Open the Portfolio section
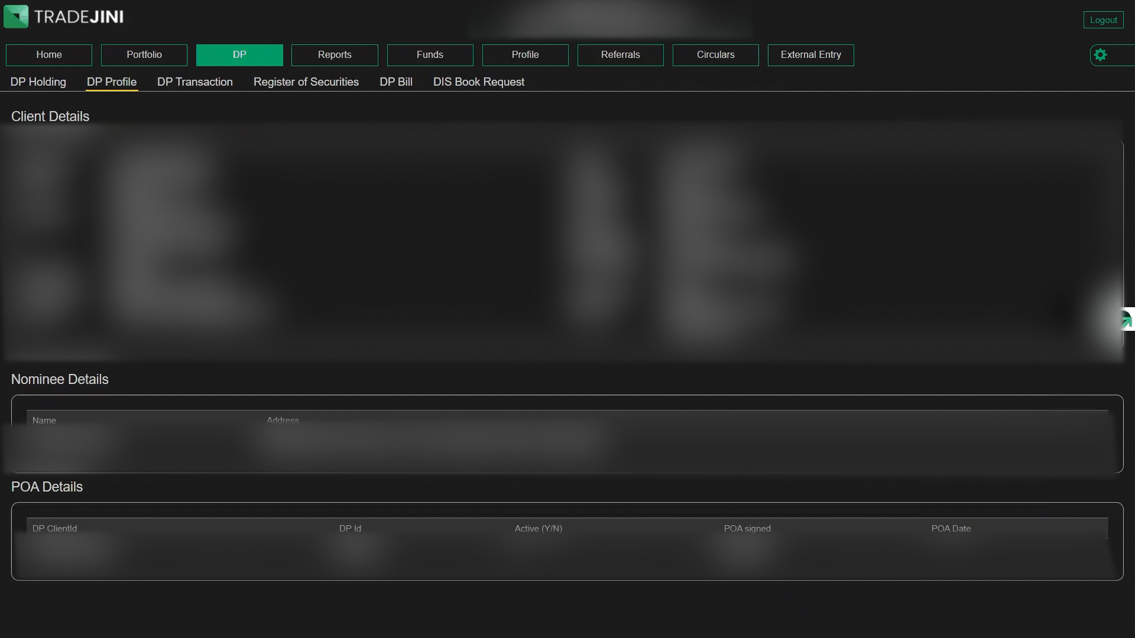The width and height of the screenshot is (1135, 638). tap(144, 55)
